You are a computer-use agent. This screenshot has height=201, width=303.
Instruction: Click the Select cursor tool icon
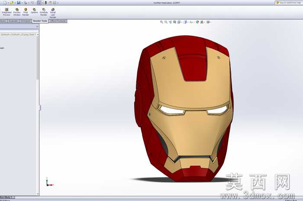[x=39, y=3]
